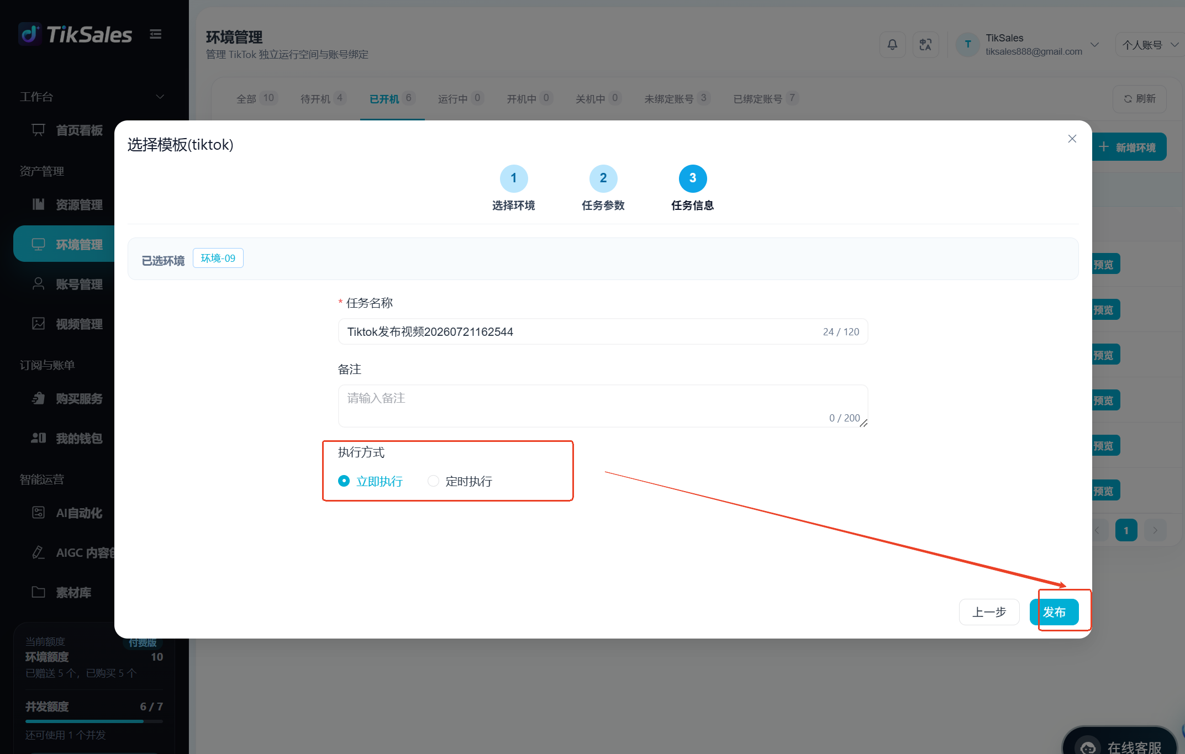
Task: Open 我的钱包 wallet icon in sidebar
Action: pyautogui.click(x=38, y=438)
